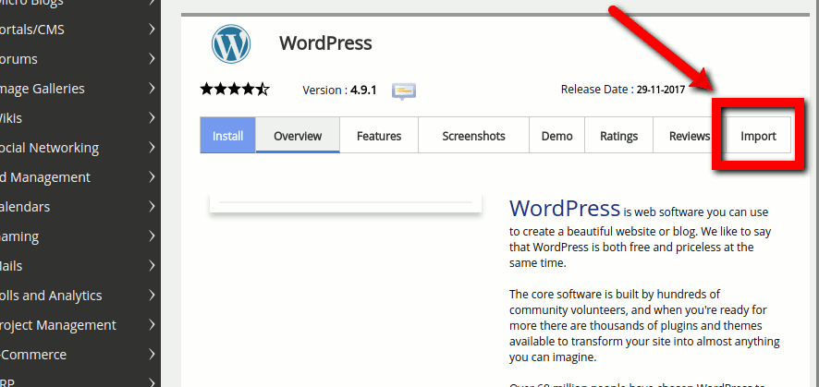Image resolution: width=819 pixels, height=387 pixels.
Task: Expand the Ad Management category chevron
Action: click(x=152, y=176)
